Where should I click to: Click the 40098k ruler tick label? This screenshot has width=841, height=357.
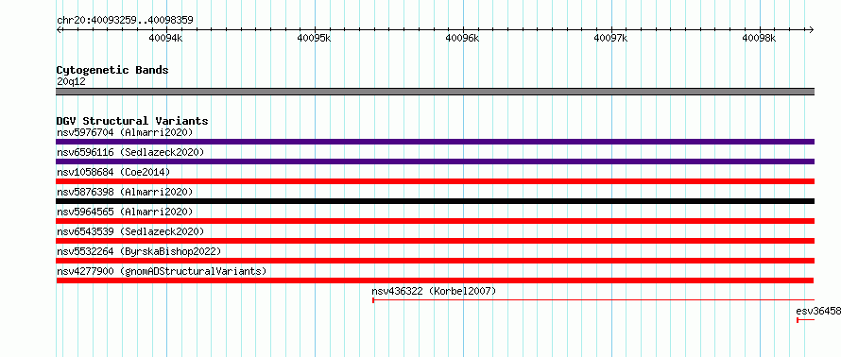pos(759,38)
